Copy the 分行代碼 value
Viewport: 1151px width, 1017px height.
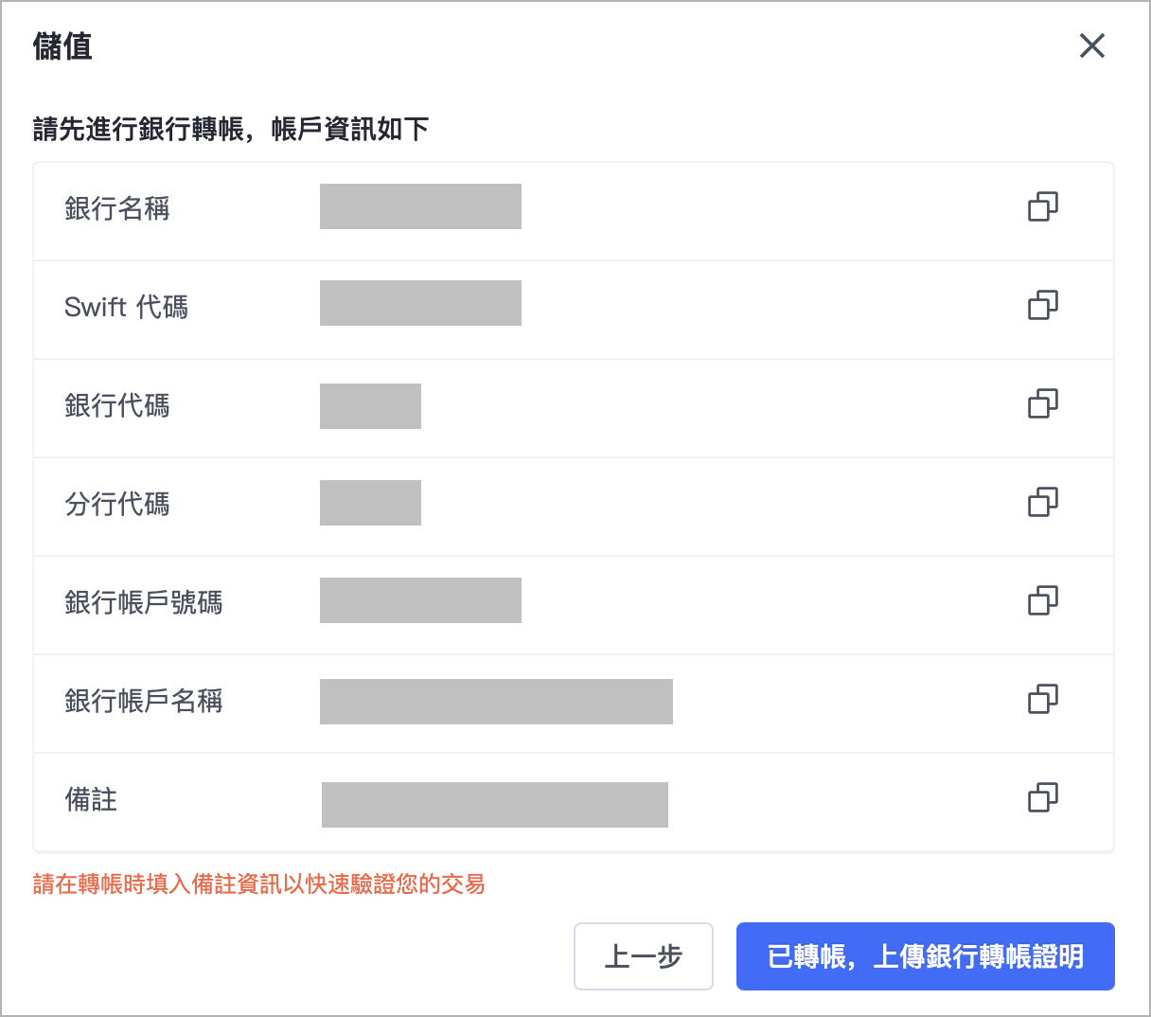point(1042,502)
